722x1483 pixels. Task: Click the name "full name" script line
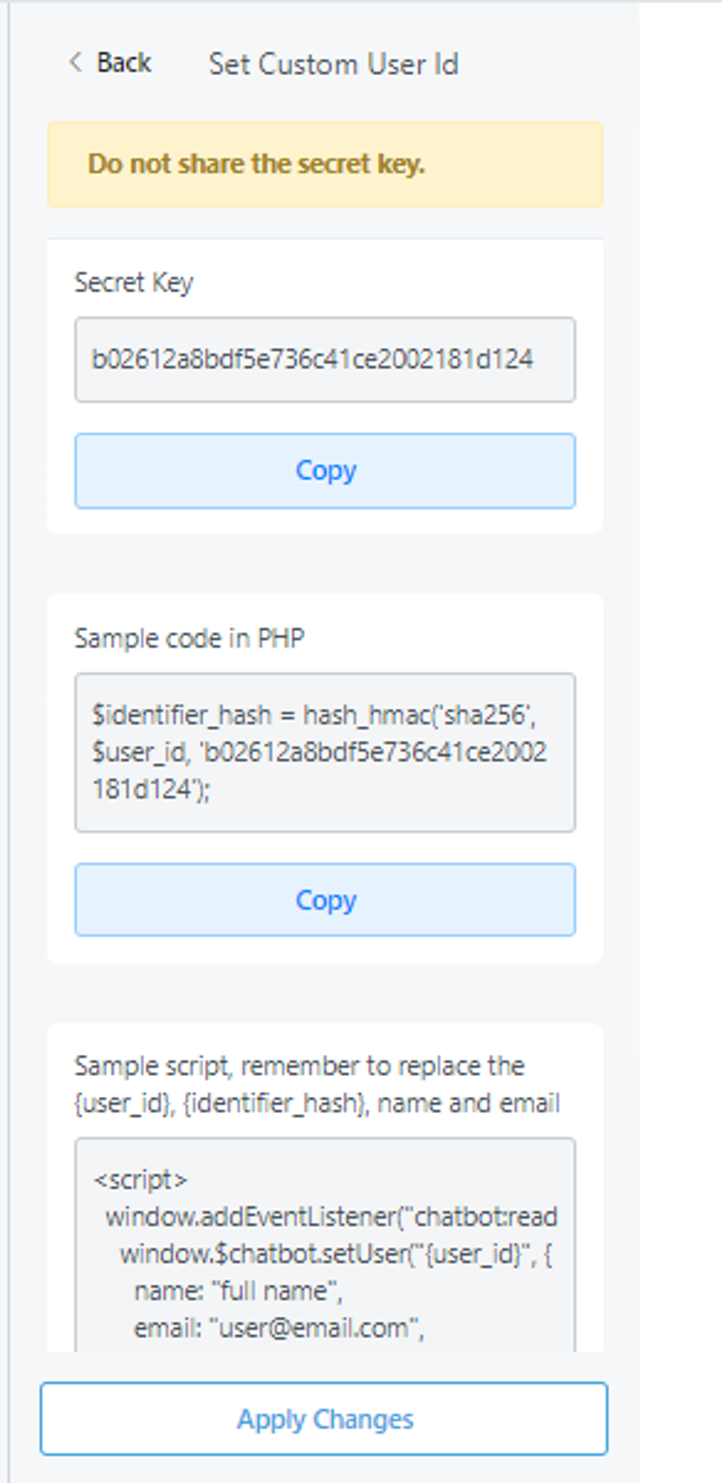pos(238,1291)
